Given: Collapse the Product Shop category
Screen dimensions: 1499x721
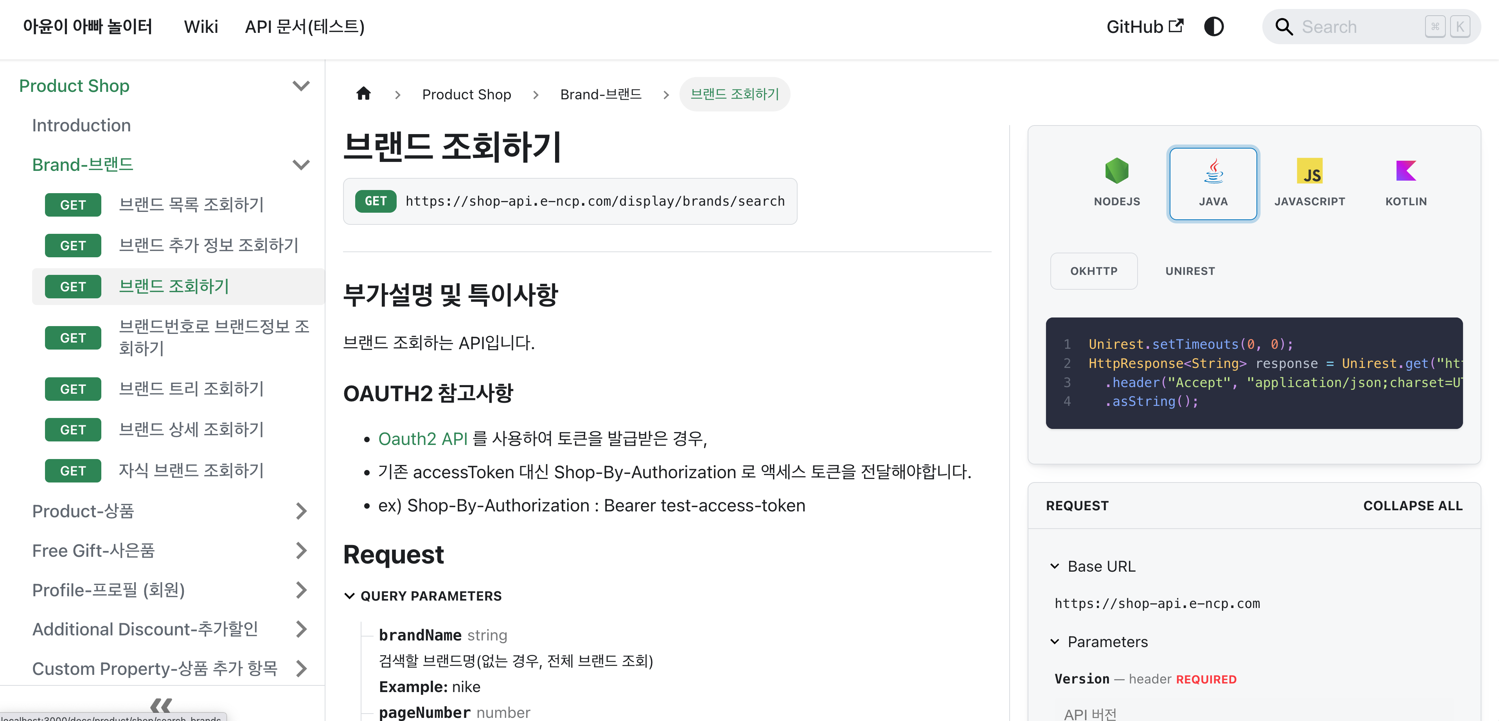Looking at the screenshot, I should pyautogui.click(x=301, y=86).
